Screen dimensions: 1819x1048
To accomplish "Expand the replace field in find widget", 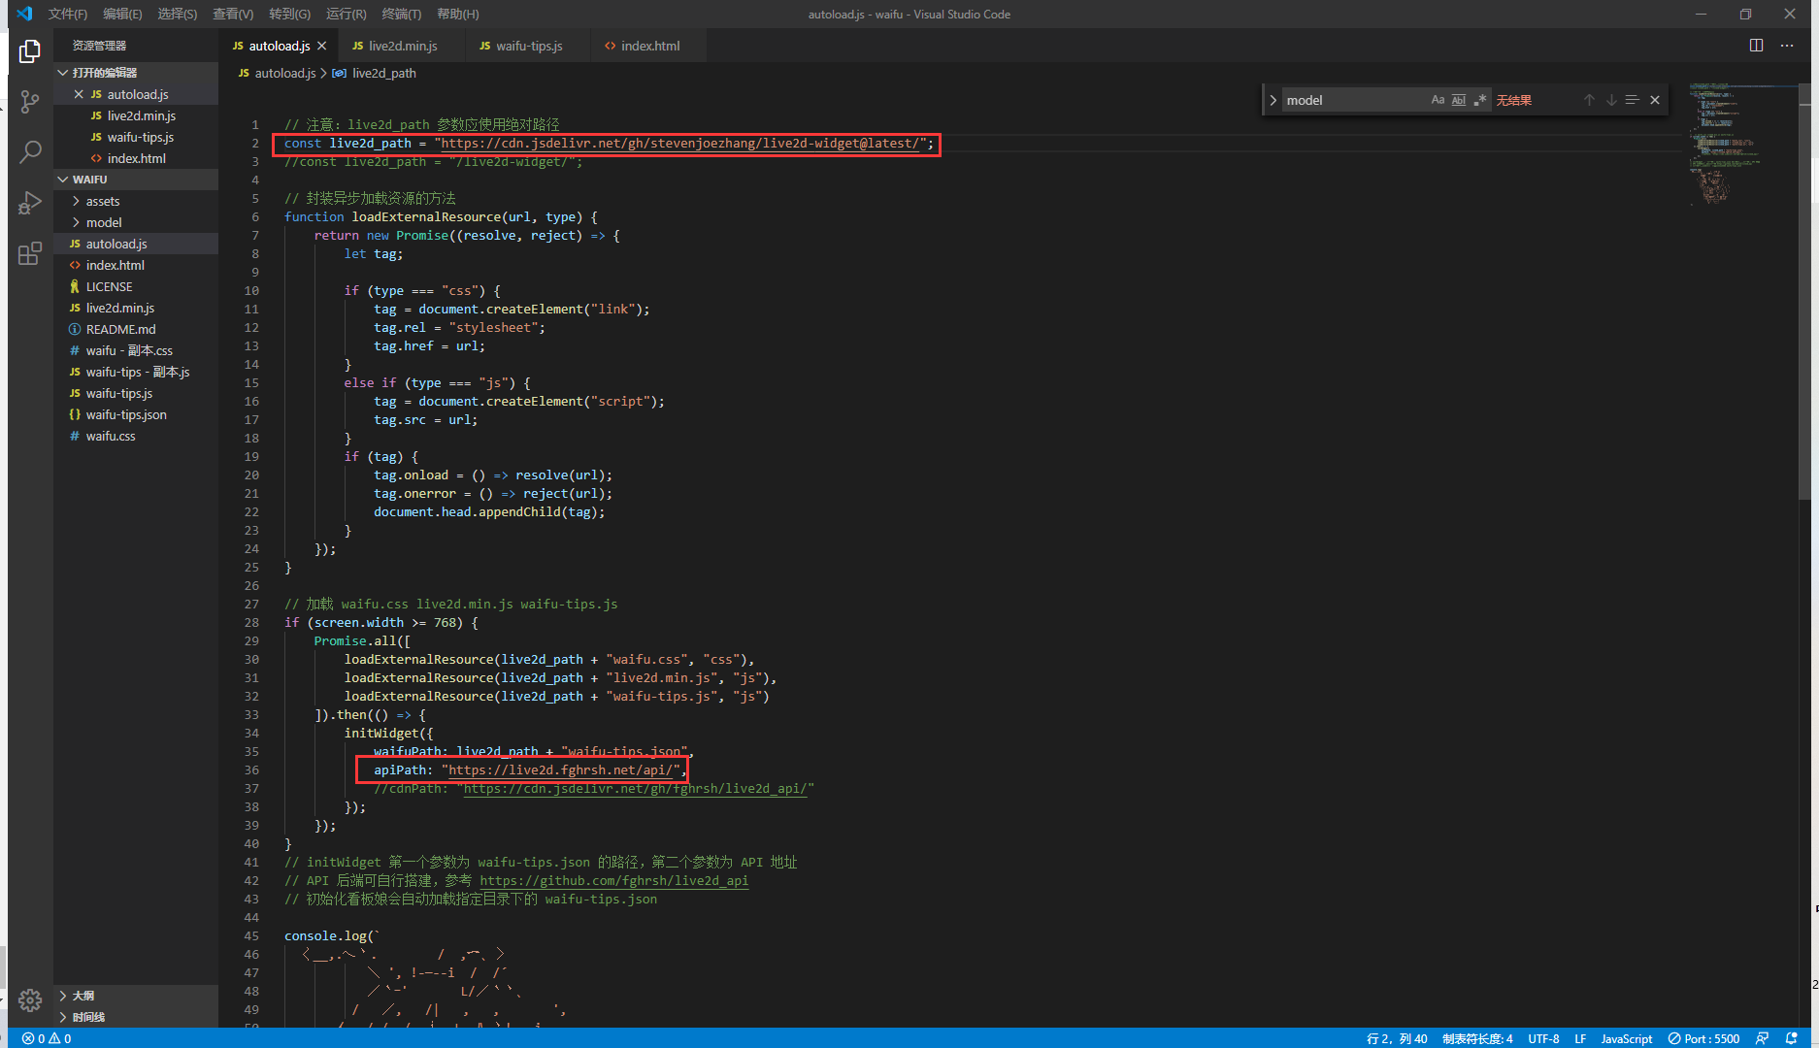I will 1273,100.
